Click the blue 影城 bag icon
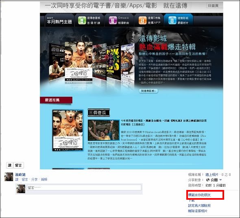Screen dimensions: 240x218 (x=172, y=20)
